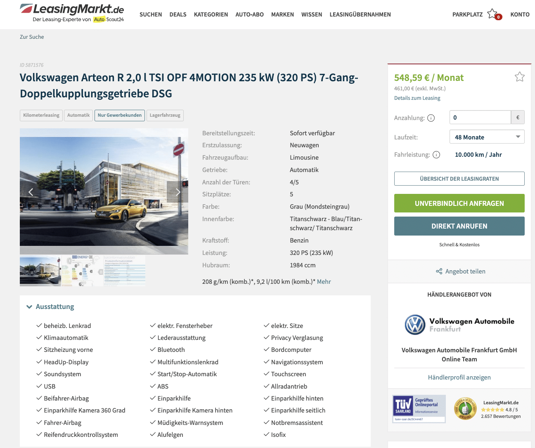Click the 10.000 km / Jahr value
This screenshot has height=448, width=535.
click(x=478, y=155)
